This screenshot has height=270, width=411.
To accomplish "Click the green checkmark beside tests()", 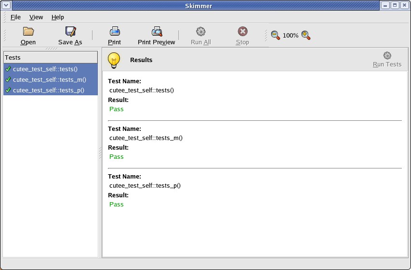I will pyautogui.click(x=8, y=69).
